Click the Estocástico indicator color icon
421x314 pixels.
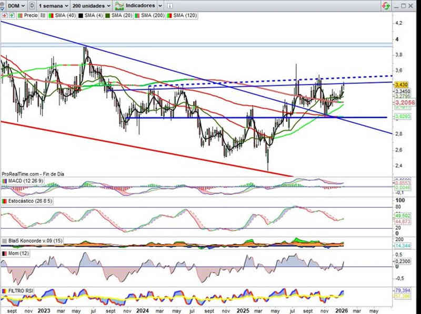coord(4,201)
